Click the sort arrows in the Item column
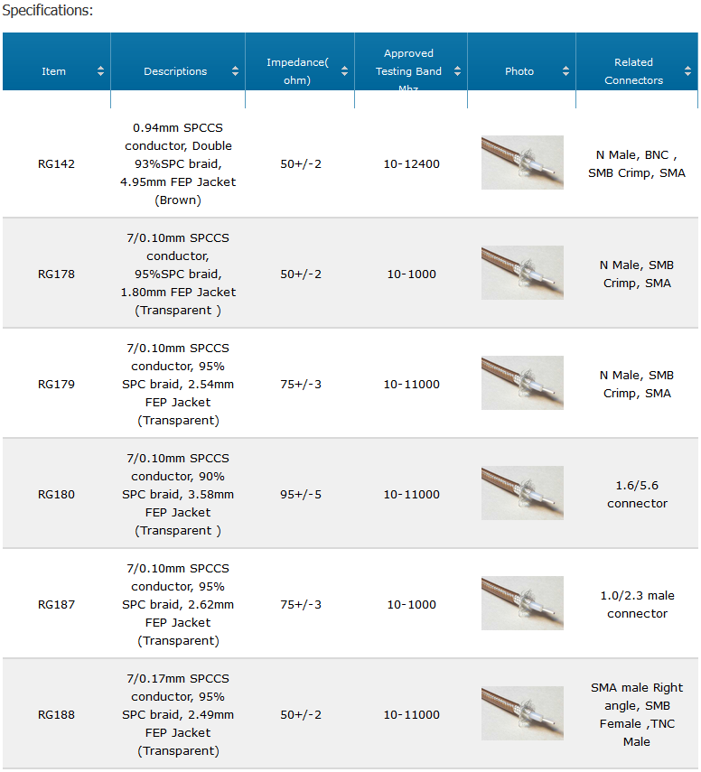This screenshot has height=772, width=701. tap(100, 71)
